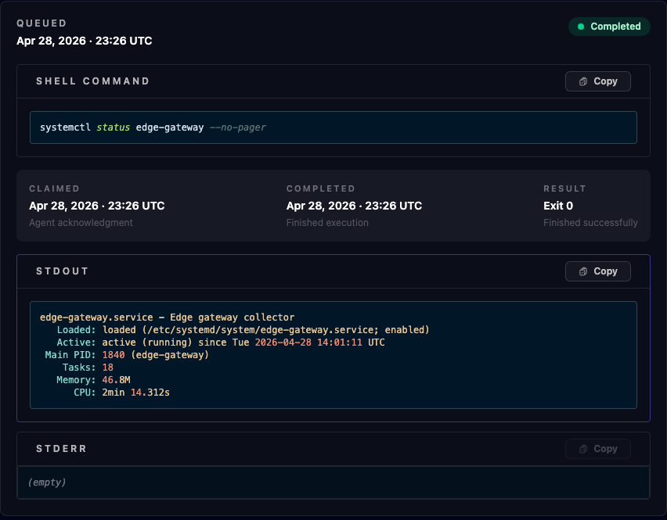This screenshot has height=520, width=667.
Task: Click 'Finished successfully' text
Action: tap(590, 223)
